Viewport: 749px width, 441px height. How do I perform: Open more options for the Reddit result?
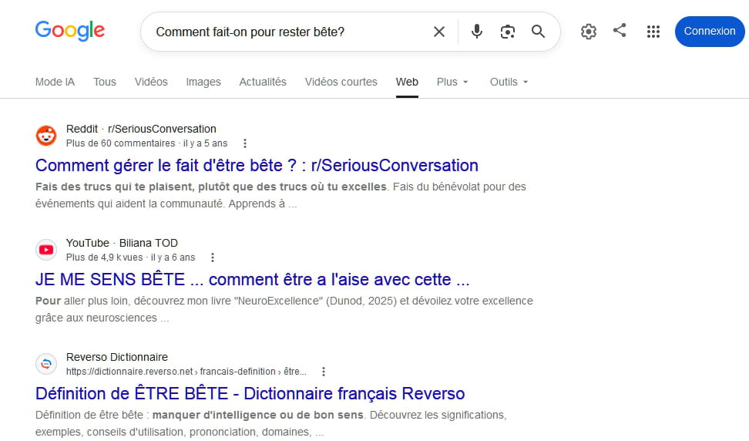[x=244, y=143]
